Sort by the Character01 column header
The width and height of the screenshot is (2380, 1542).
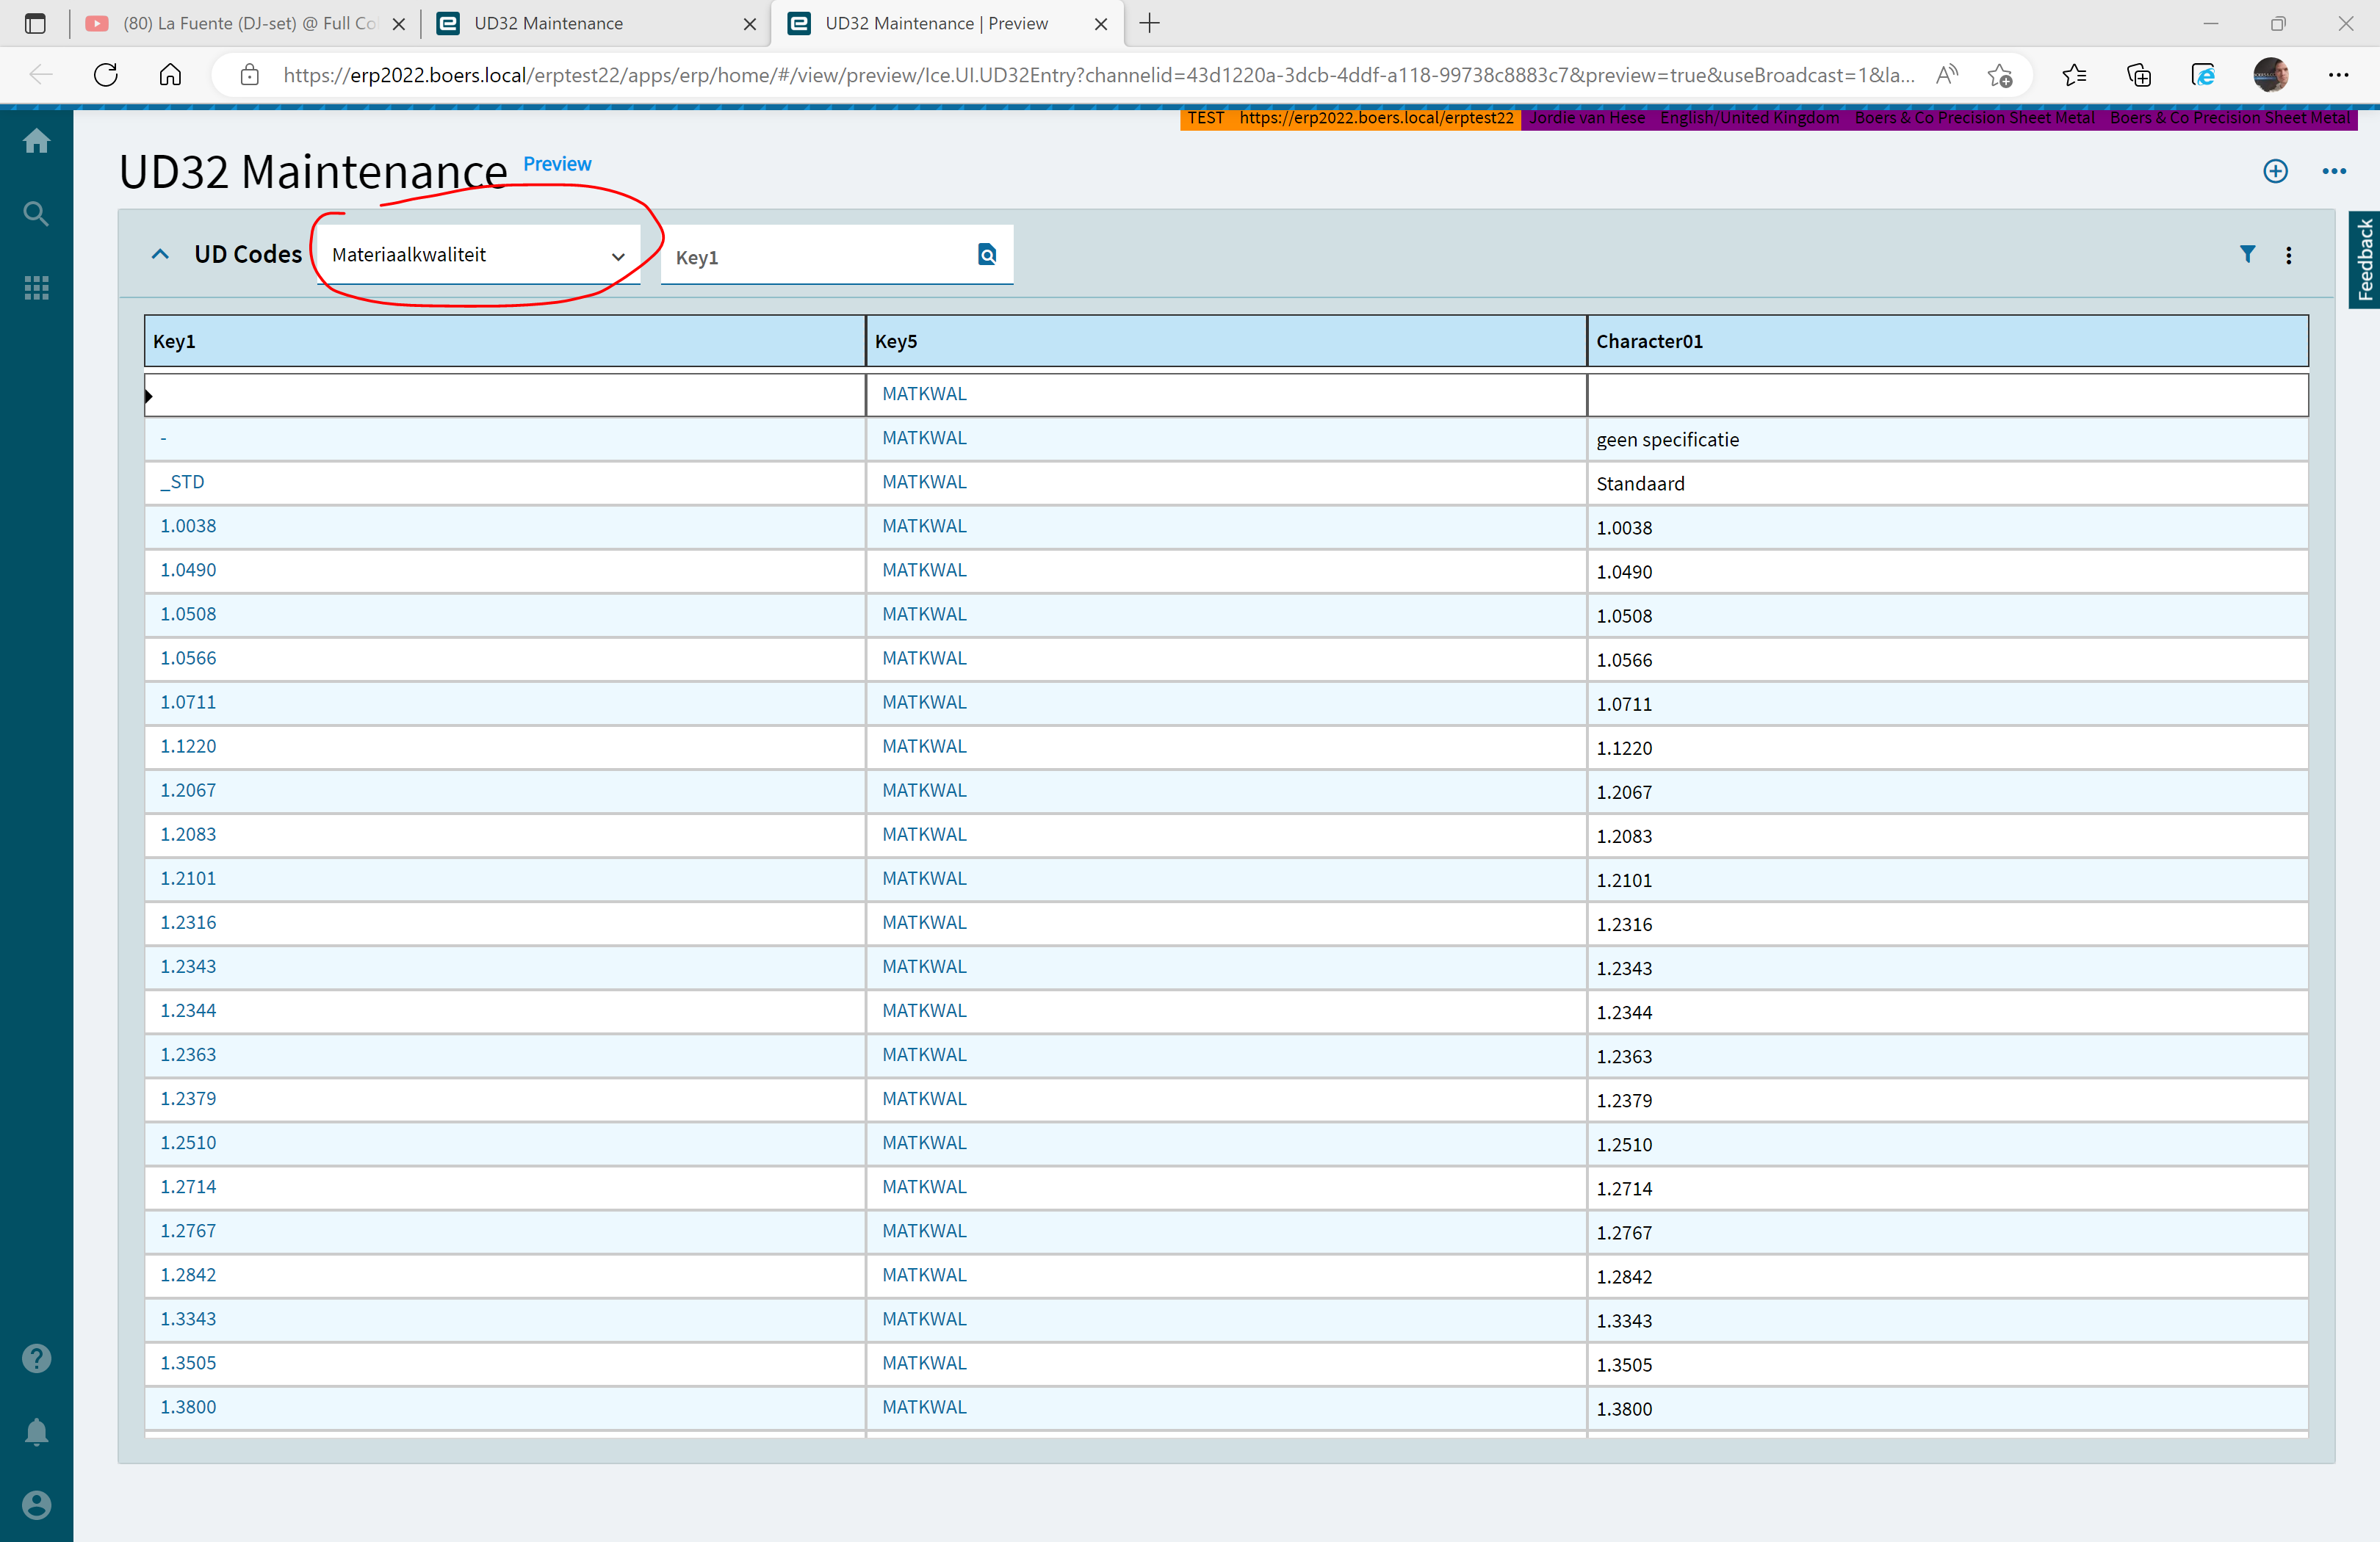point(1947,341)
